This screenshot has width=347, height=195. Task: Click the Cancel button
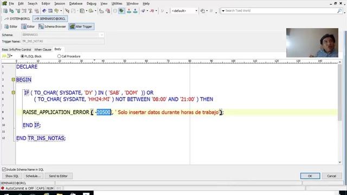click(x=331, y=176)
